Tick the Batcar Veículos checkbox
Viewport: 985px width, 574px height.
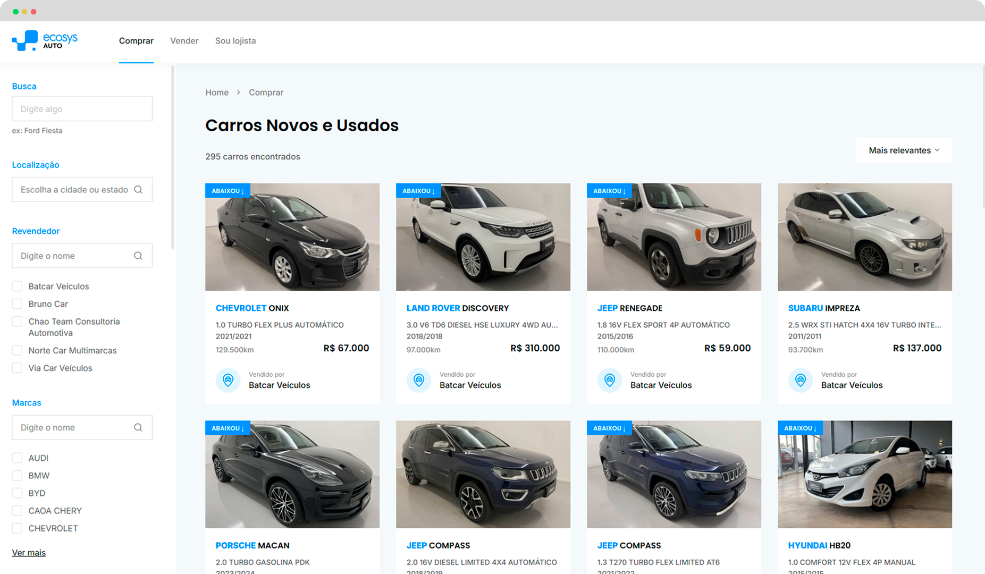(17, 286)
